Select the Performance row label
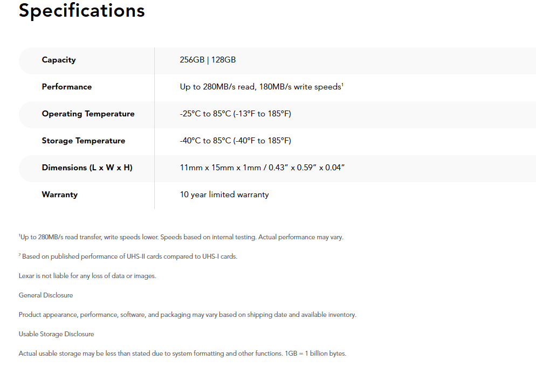 click(67, 87)
